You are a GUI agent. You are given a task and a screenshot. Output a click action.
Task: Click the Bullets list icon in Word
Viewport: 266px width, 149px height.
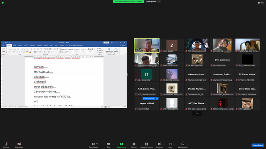point(35,49)
